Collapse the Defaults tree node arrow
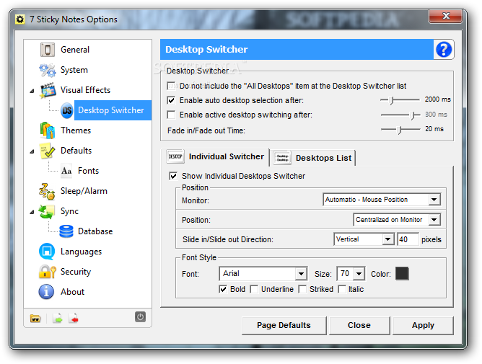The width and height of the screenshot is (482, 364). tap(32, 151)
